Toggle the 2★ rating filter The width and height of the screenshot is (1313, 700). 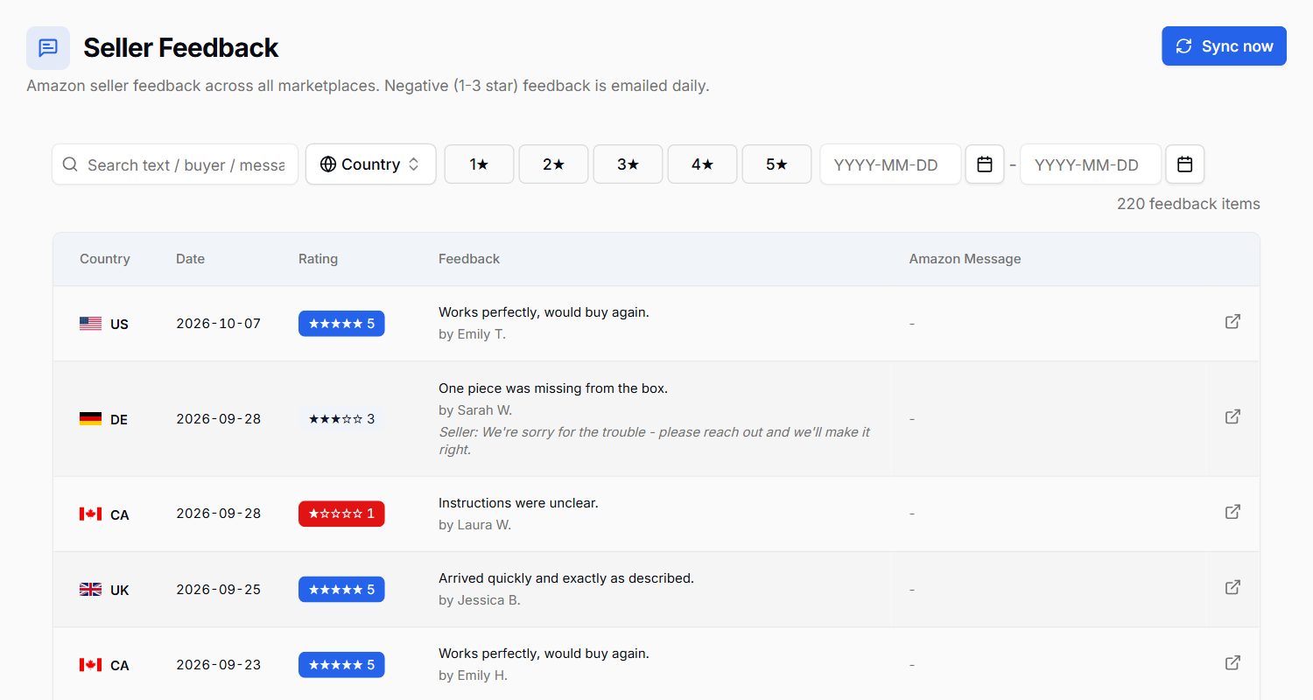[x=553, y=164]
